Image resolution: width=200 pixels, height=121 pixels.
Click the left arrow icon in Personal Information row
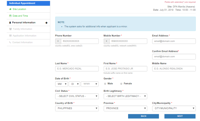[x=47, y=23]
